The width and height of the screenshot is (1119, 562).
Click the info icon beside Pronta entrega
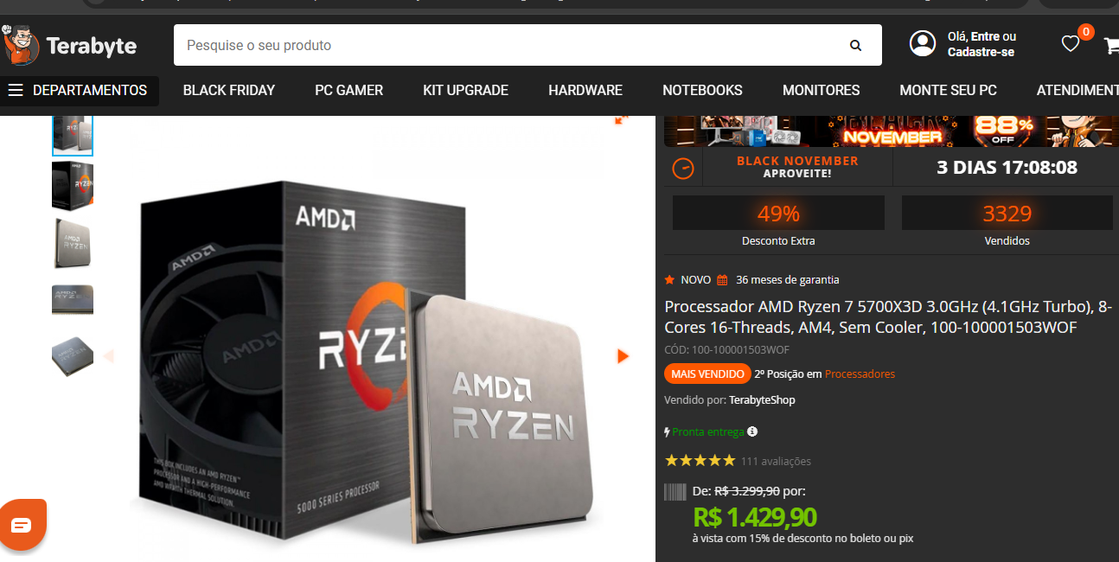click(x=752, y=431)
